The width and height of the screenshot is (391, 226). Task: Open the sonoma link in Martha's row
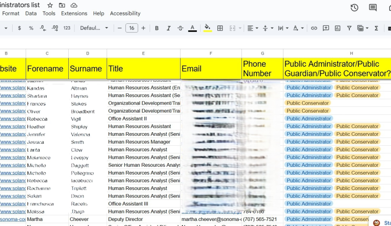point(13,219)
